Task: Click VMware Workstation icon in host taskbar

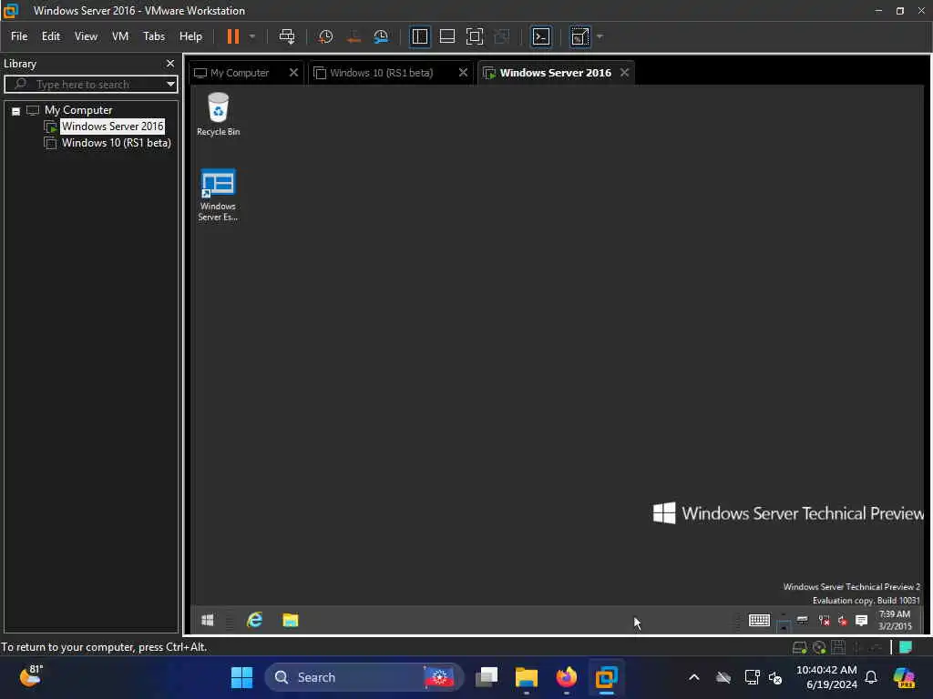Action: click(606, 677)
